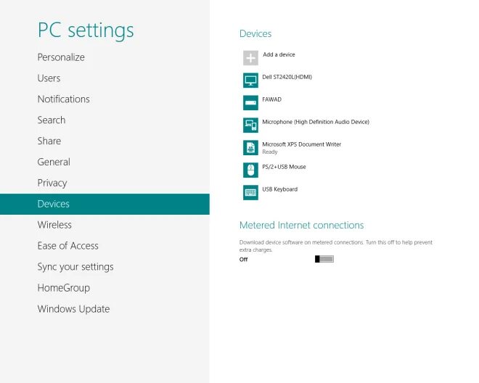
Task: Open Wireless settings
Action: [54, 225]
